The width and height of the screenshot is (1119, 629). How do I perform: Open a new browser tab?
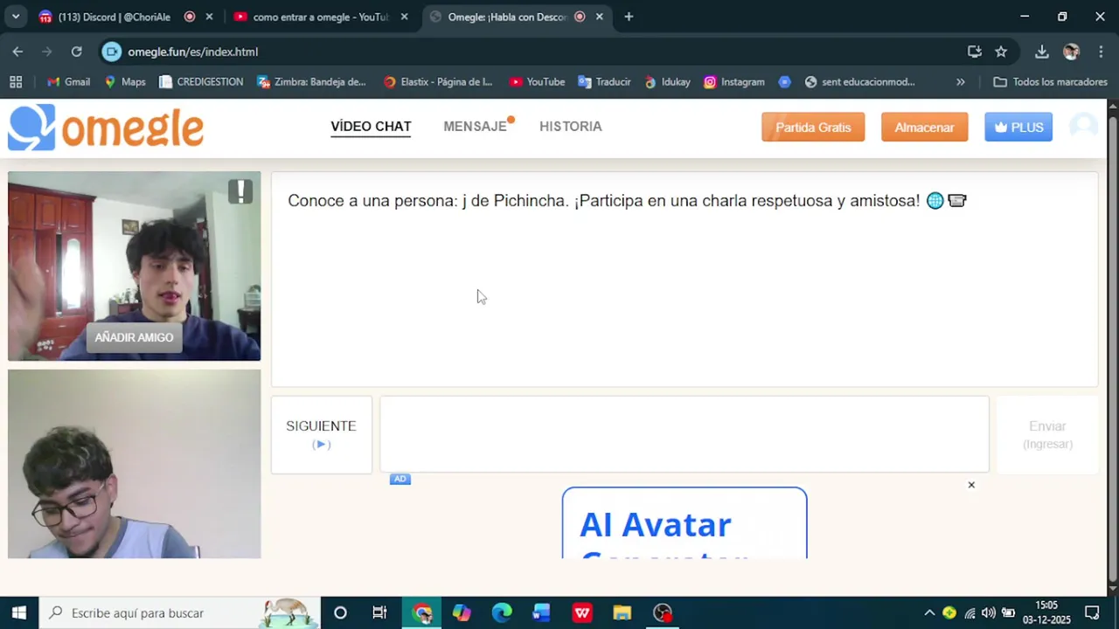629,17
